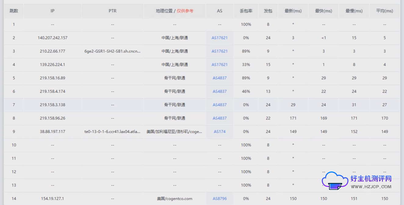This screenshot has width=404, height=205.
Task: Select the PTR column header
Action: [113, 11]
